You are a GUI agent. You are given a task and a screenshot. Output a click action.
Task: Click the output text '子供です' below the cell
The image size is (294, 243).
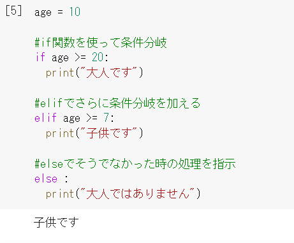tap(56, 223)
